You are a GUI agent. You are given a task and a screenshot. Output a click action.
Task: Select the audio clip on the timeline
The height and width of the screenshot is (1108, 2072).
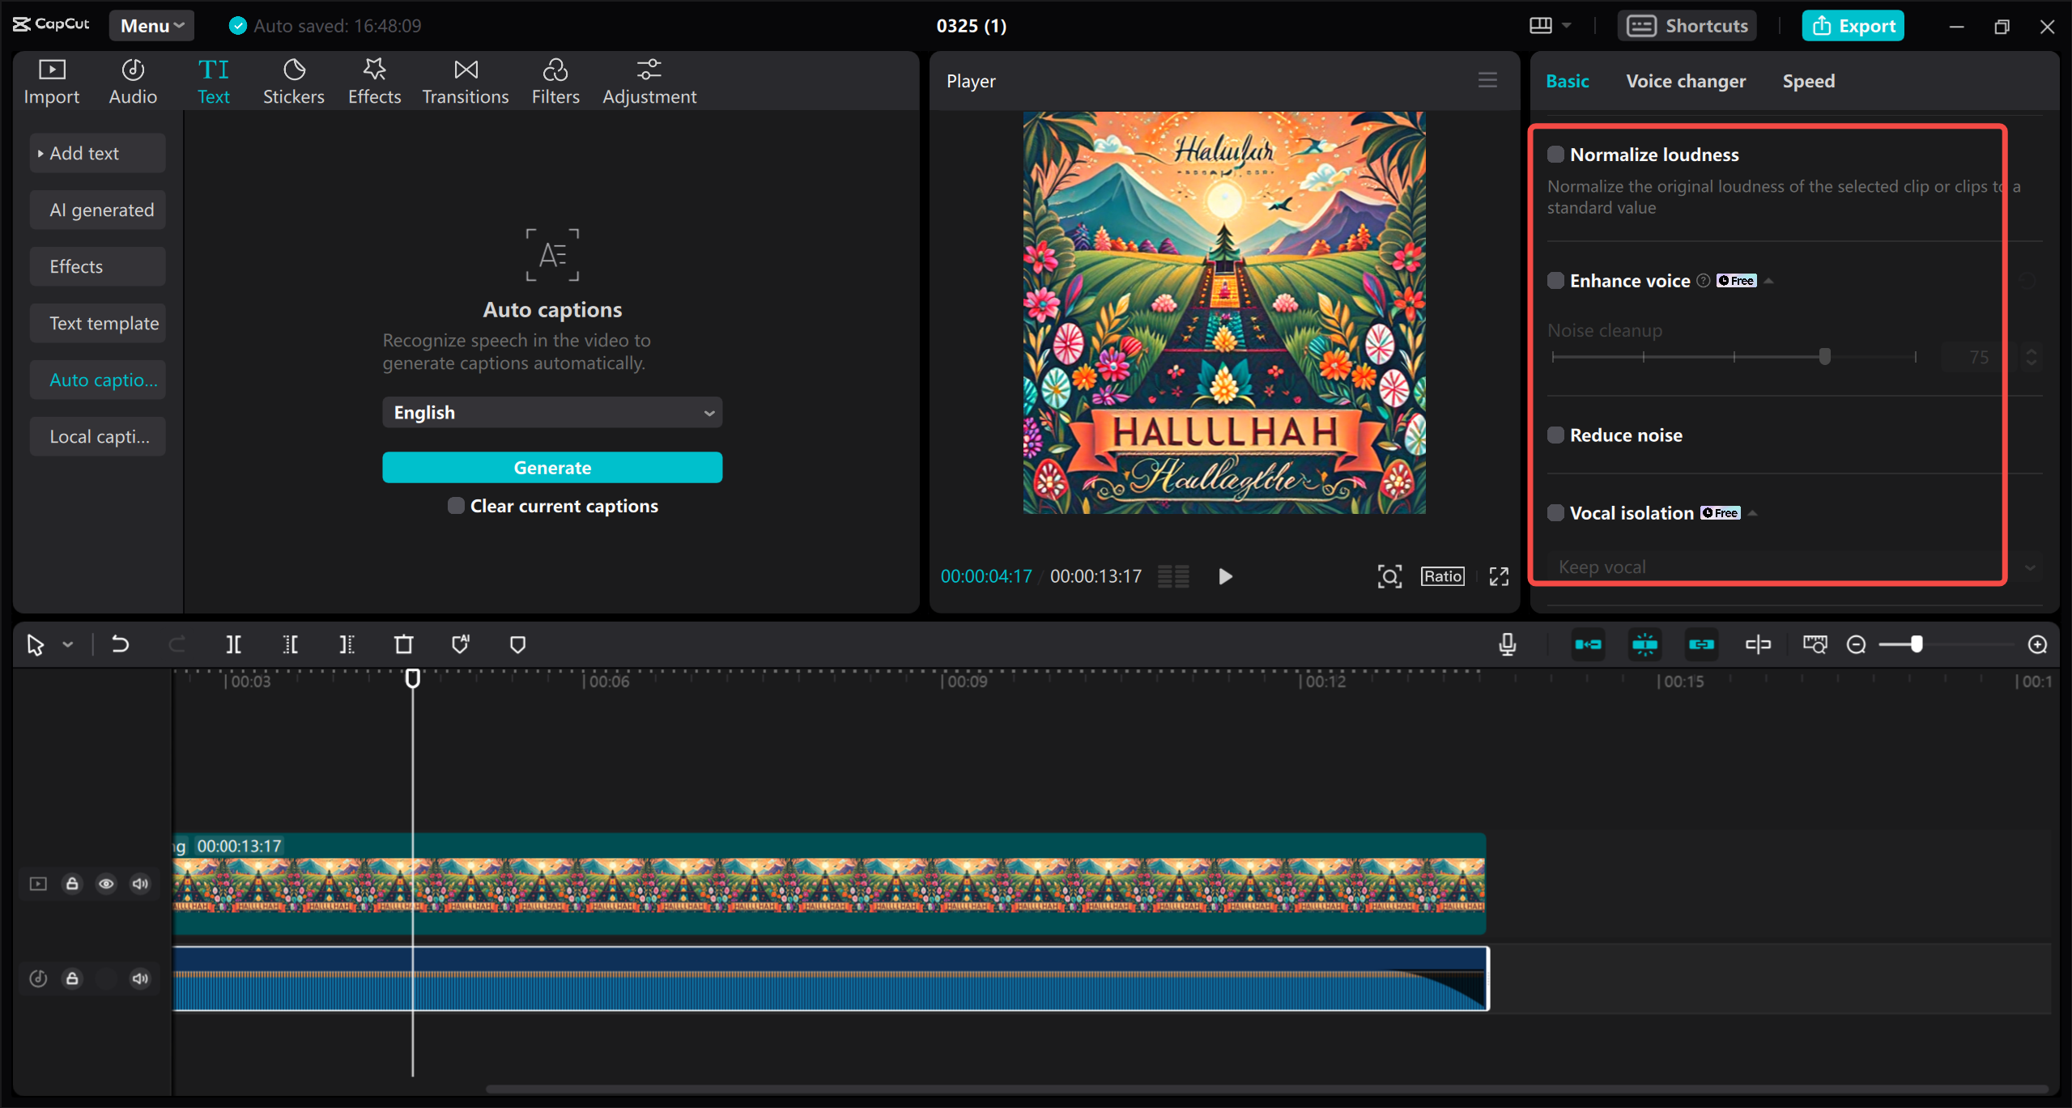(831, 979)
